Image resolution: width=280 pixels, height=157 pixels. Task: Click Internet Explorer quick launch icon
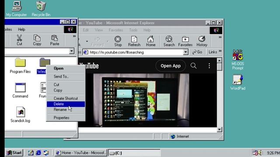[x=38, y=153]
